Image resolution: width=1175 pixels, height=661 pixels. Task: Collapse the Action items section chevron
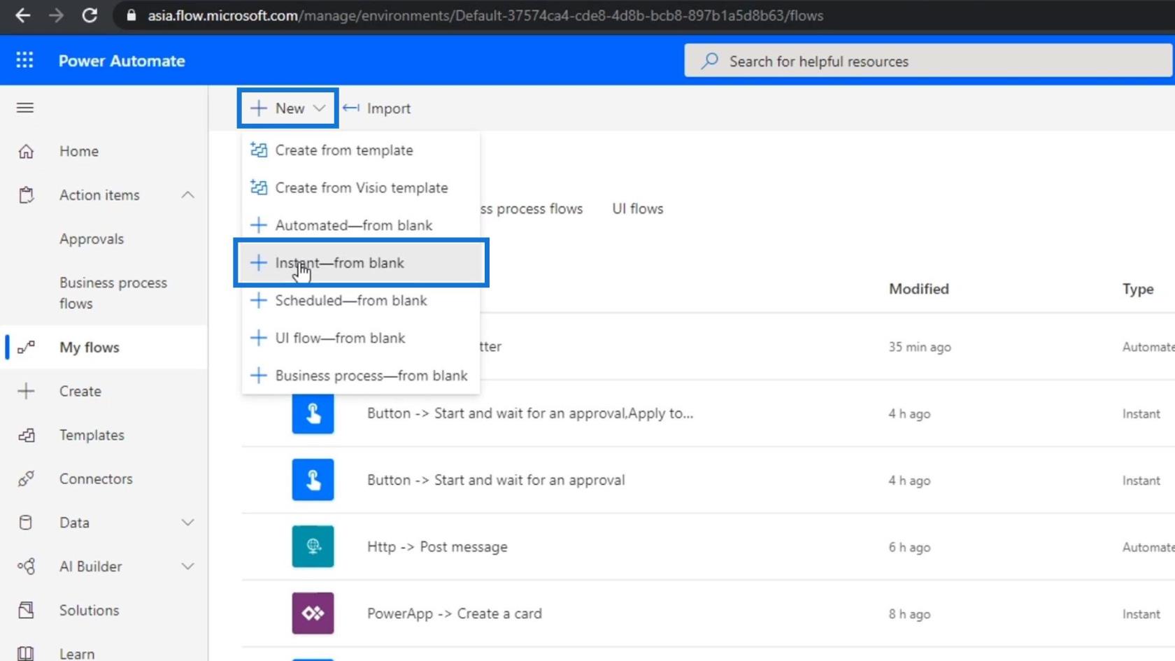[187, 195]
